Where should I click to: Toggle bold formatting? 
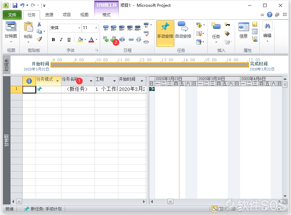[x=53, y=40]
